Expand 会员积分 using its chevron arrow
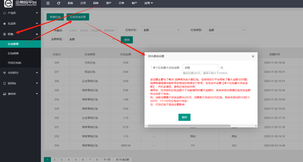 click(37, 73)
